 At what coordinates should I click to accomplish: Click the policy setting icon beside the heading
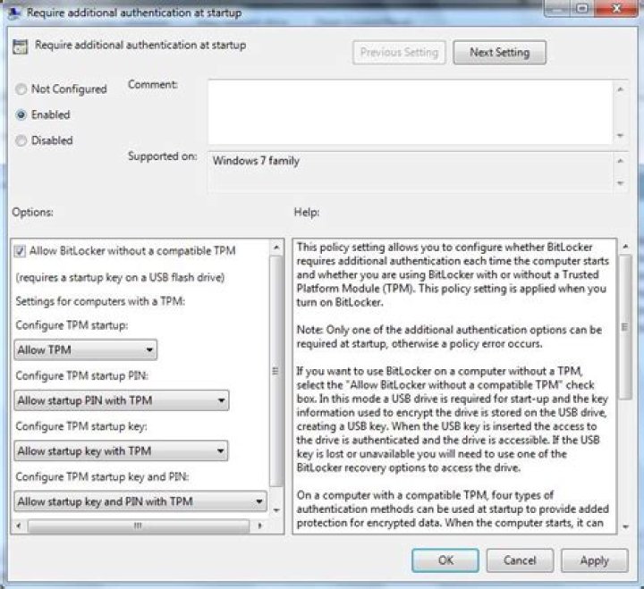[20, 46]
